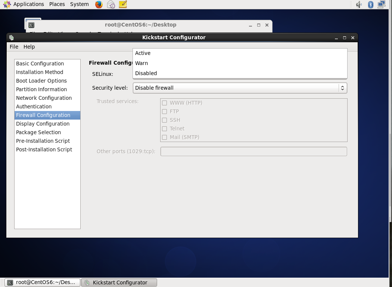Click the GNOME Applications foot logo icon
The height and width of the screenshot is (287, 392).
[x=7, y=4]
